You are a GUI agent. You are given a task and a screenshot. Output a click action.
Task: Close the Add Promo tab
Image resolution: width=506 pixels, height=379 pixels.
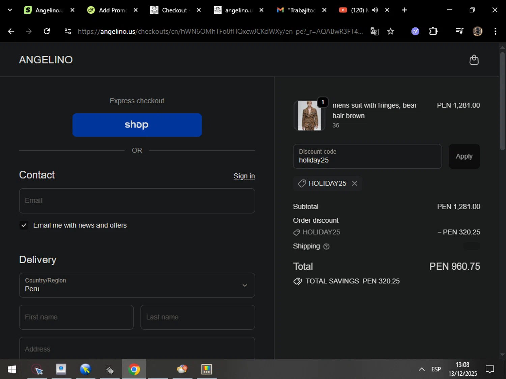click(x=136, y=10)
